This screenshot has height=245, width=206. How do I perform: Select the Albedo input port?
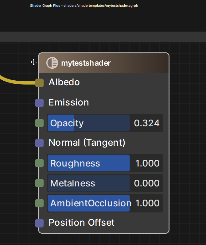[x=39, y=83]
